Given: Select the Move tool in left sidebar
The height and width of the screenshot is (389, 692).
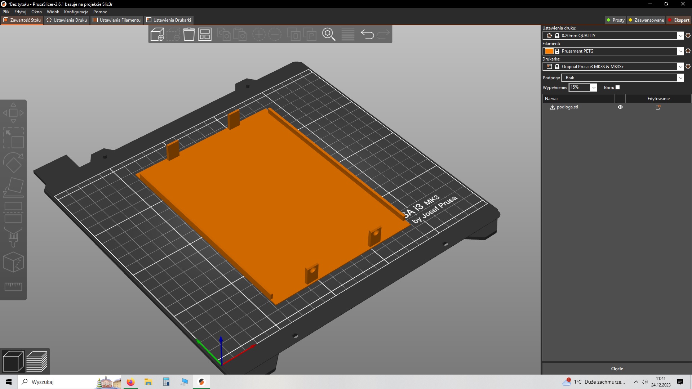Looking at the screenshot, I should click(13, 113).
